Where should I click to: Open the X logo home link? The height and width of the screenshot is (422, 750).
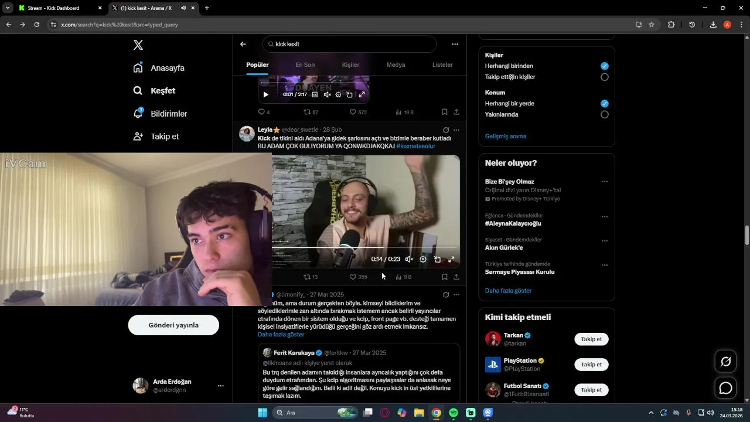pos(138,45)
